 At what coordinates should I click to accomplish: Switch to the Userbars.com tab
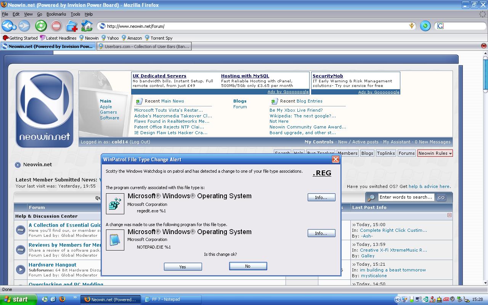(x=143, y=47)
